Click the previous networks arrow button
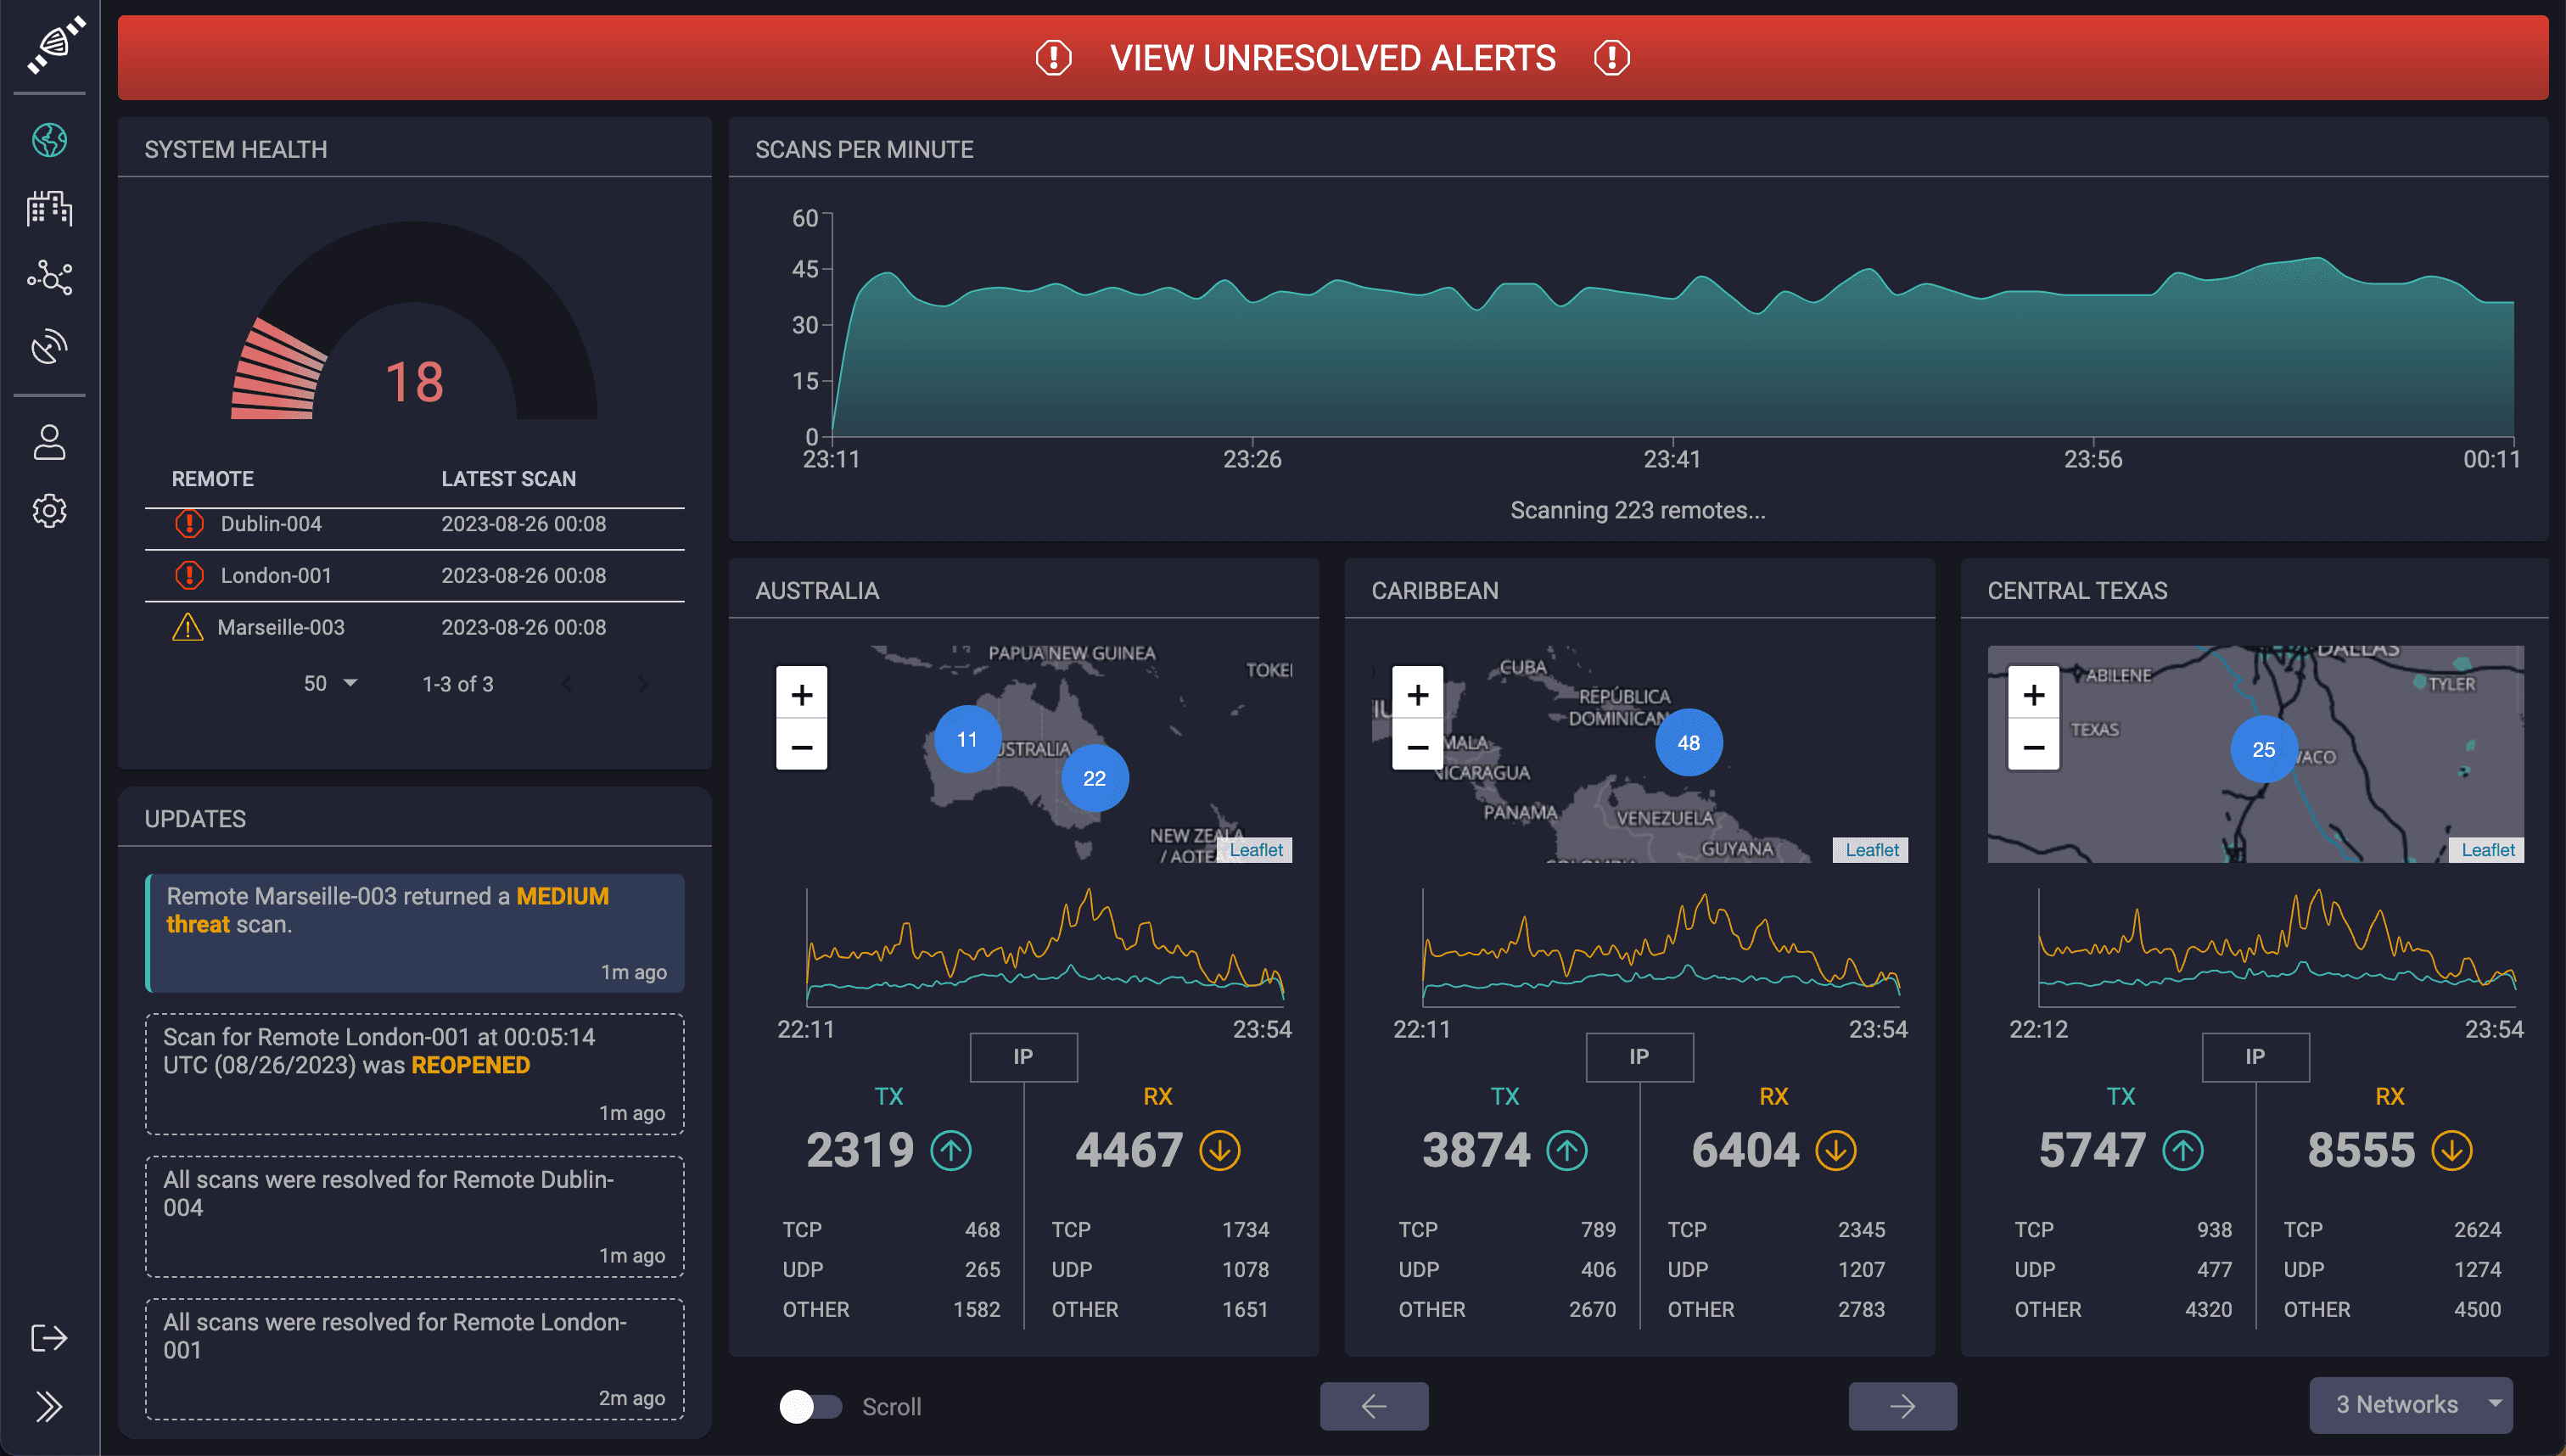Image resolution: width=2566 pixels, height=1456 pixels. [1373, 1406]
